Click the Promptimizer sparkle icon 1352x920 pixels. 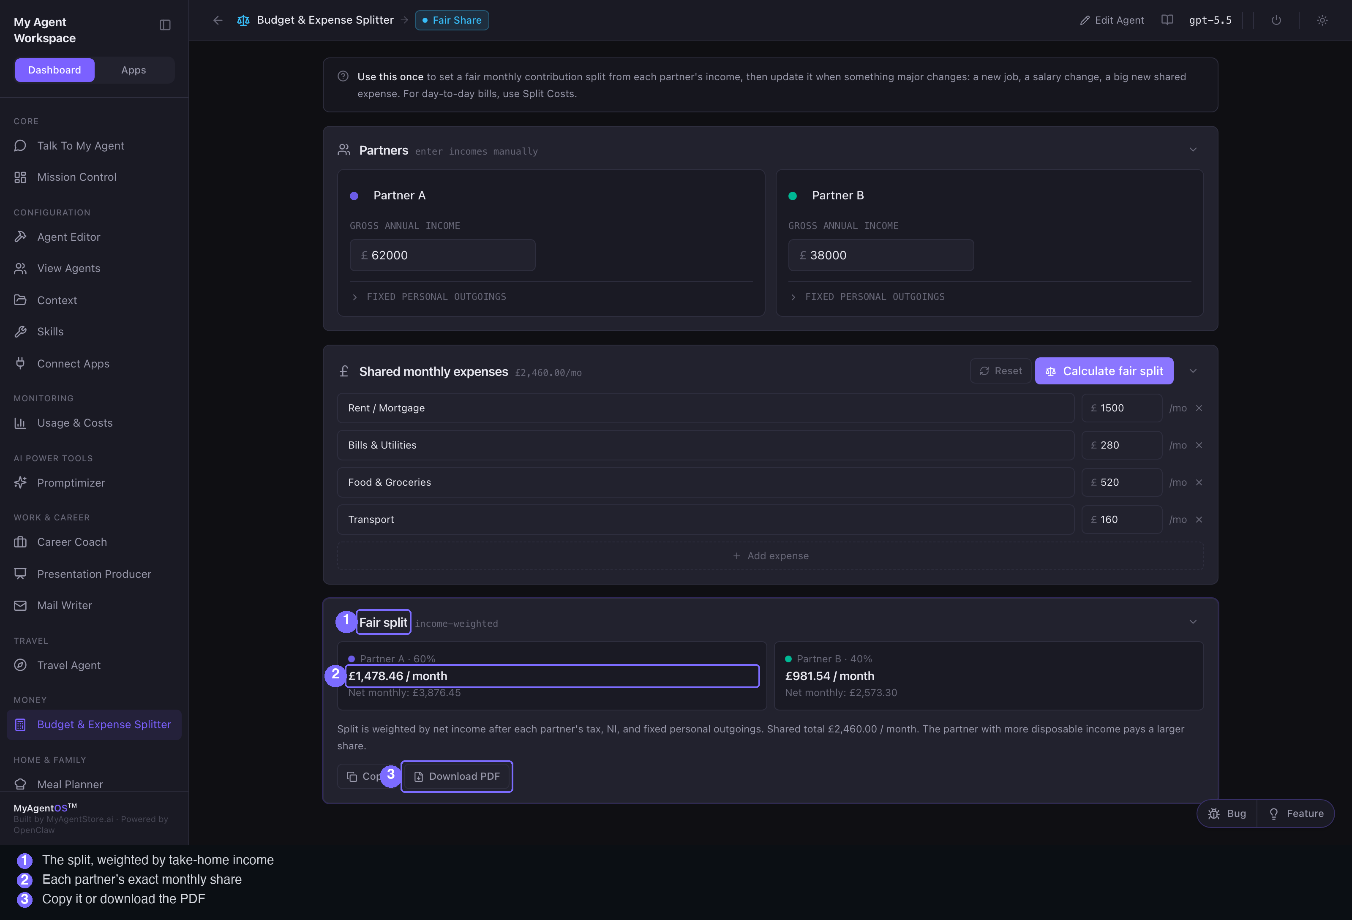coord(20,483)
